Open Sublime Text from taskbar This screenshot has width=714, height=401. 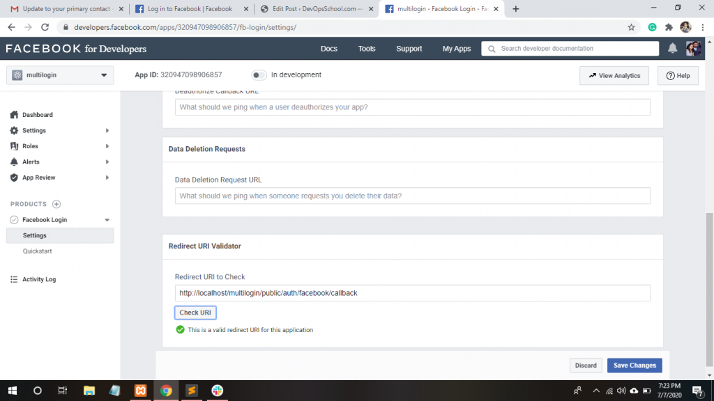click(x=192, y=391)
